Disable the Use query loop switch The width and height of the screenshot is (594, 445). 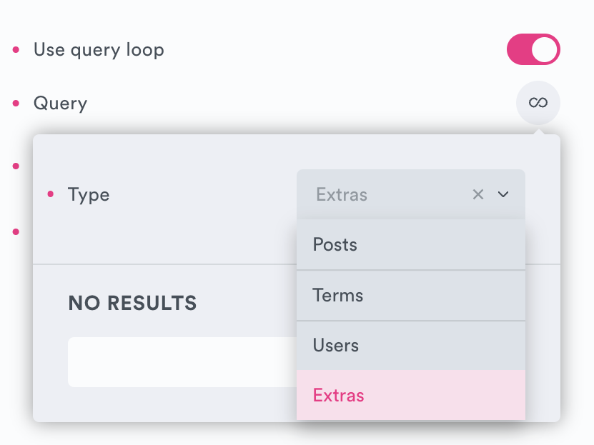click(x=533, y=50)
